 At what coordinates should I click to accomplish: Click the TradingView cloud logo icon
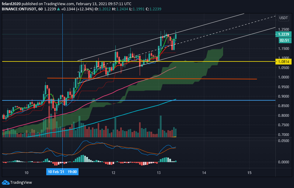[x=5, y=183]
